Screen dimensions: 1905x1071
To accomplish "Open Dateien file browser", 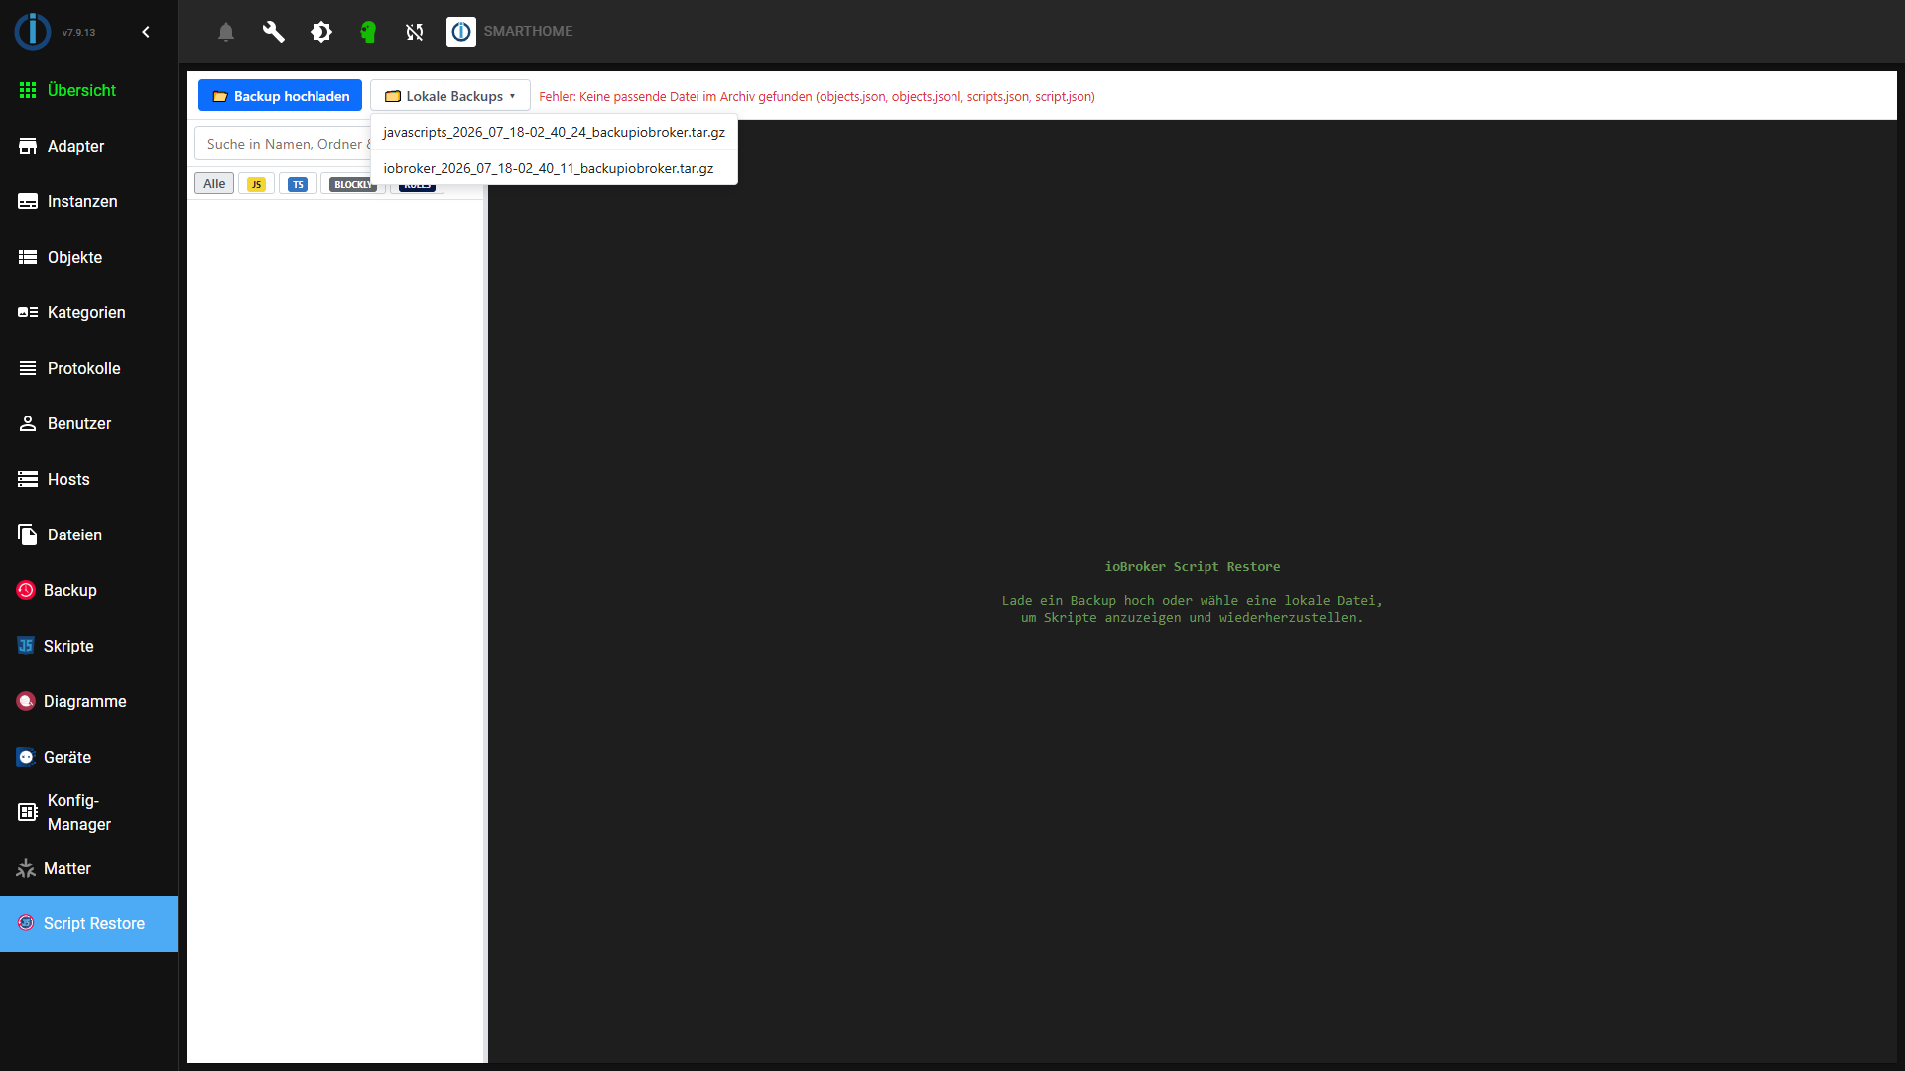I will click(89, 535).
